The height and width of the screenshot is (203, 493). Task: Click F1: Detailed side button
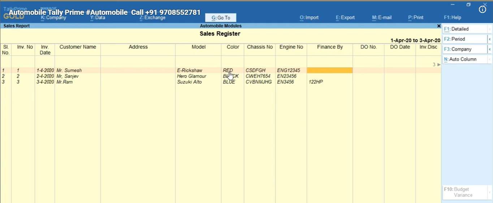(465, 29)
